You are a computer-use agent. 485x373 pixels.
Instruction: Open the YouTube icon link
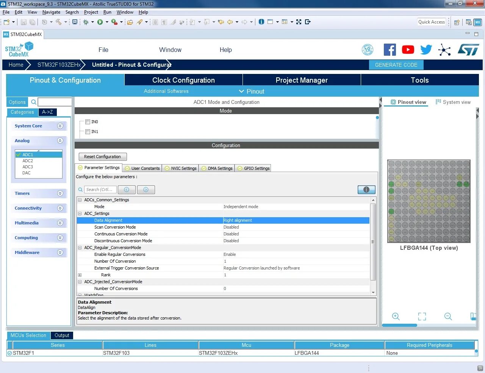pyautogui.click(x=408, y=50)
